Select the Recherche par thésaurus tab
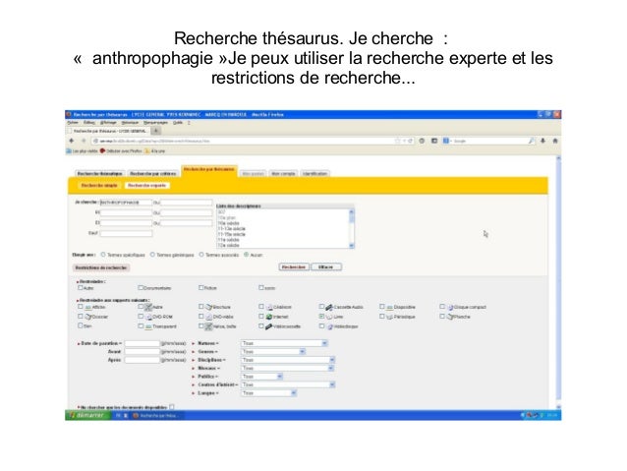This screenshot has height=471, width=627. (209, 170)
